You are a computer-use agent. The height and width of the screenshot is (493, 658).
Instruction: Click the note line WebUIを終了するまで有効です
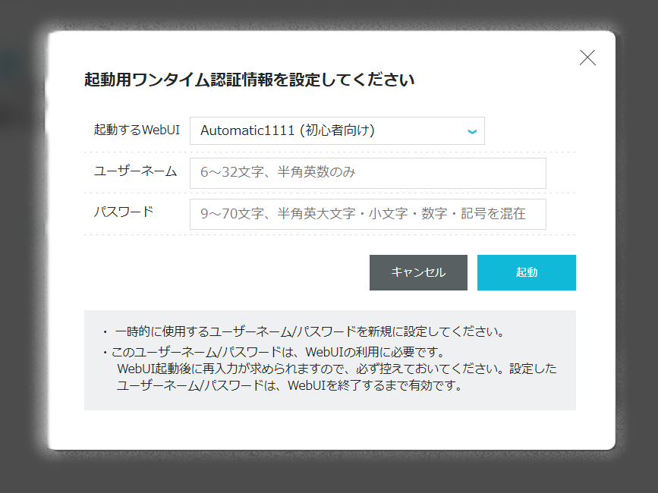tap(289, 385)
